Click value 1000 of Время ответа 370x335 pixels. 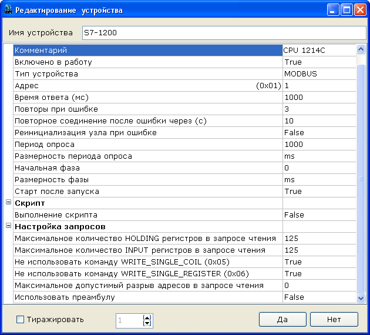point(319,98)
